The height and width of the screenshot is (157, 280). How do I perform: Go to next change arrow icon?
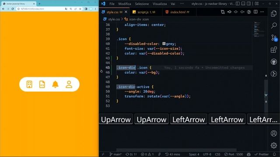pyautogui.click(x=242, y=12)
